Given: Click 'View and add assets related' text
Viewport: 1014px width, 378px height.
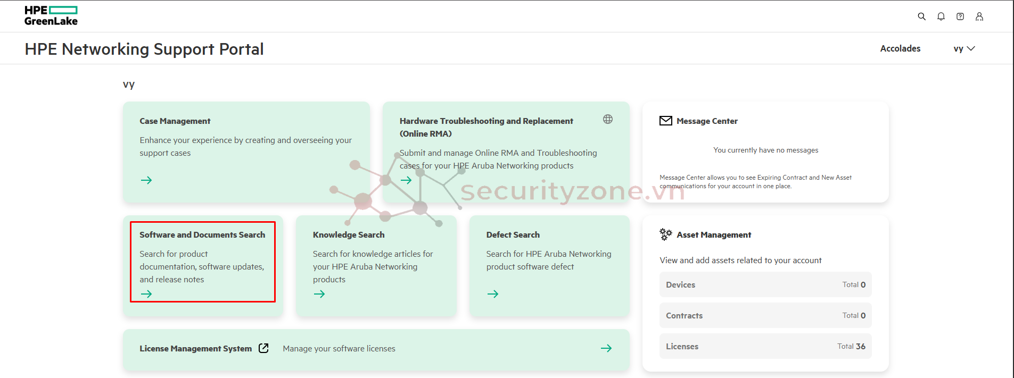Looking at the screenshot, I should click(740, 261).
